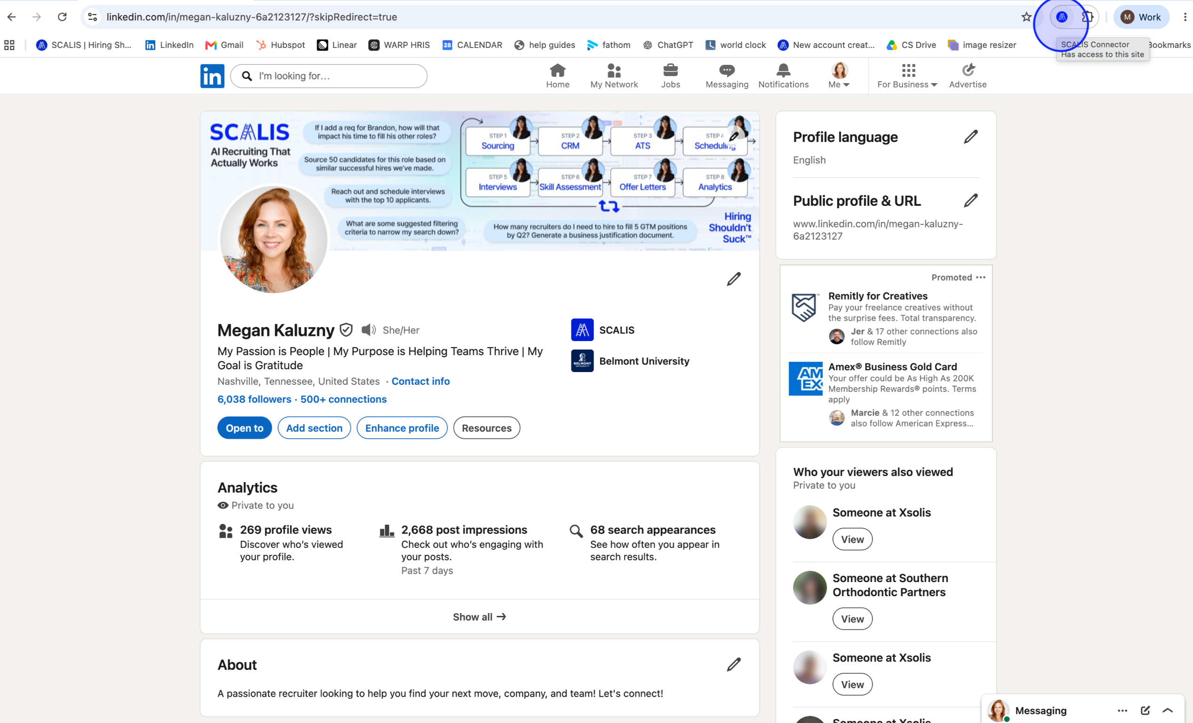Open Contact info link
Image resolution: width=1193 pixels, height=723 pixels.
pyautogui.click(x=420, y=381)
